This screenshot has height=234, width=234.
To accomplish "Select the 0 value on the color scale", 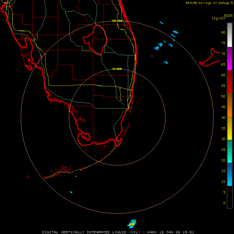I will (224, 203).
